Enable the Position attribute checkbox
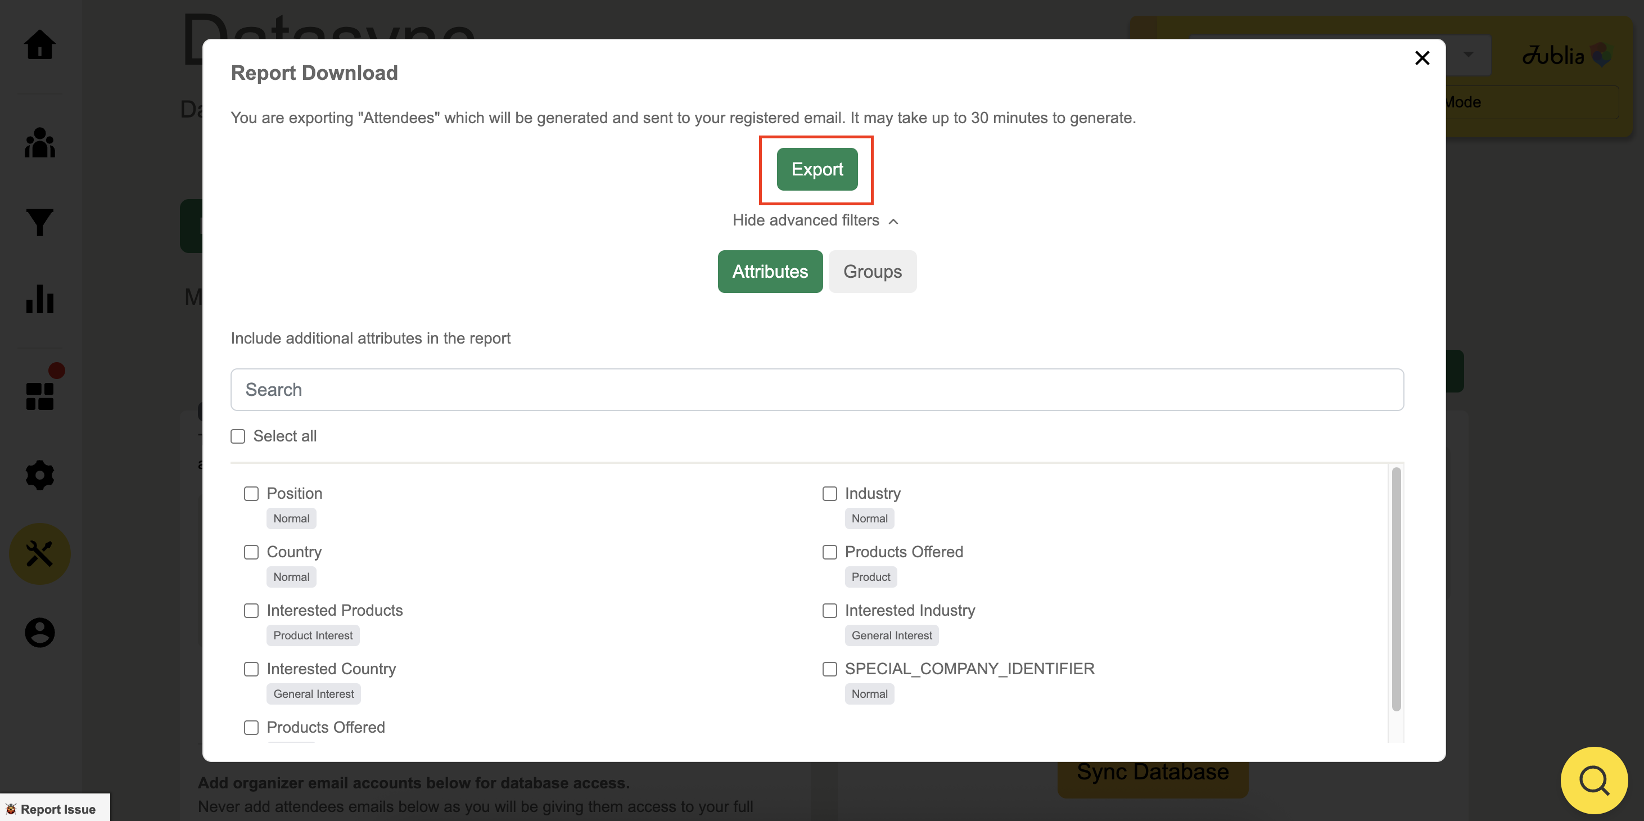The height and width of the screenshot is (821, 1644). (251, 494)
